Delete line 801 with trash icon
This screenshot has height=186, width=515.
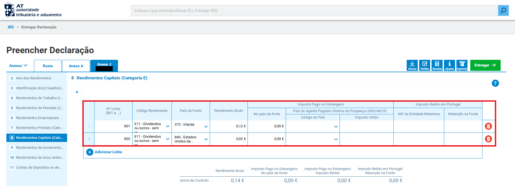coord(488,126)
